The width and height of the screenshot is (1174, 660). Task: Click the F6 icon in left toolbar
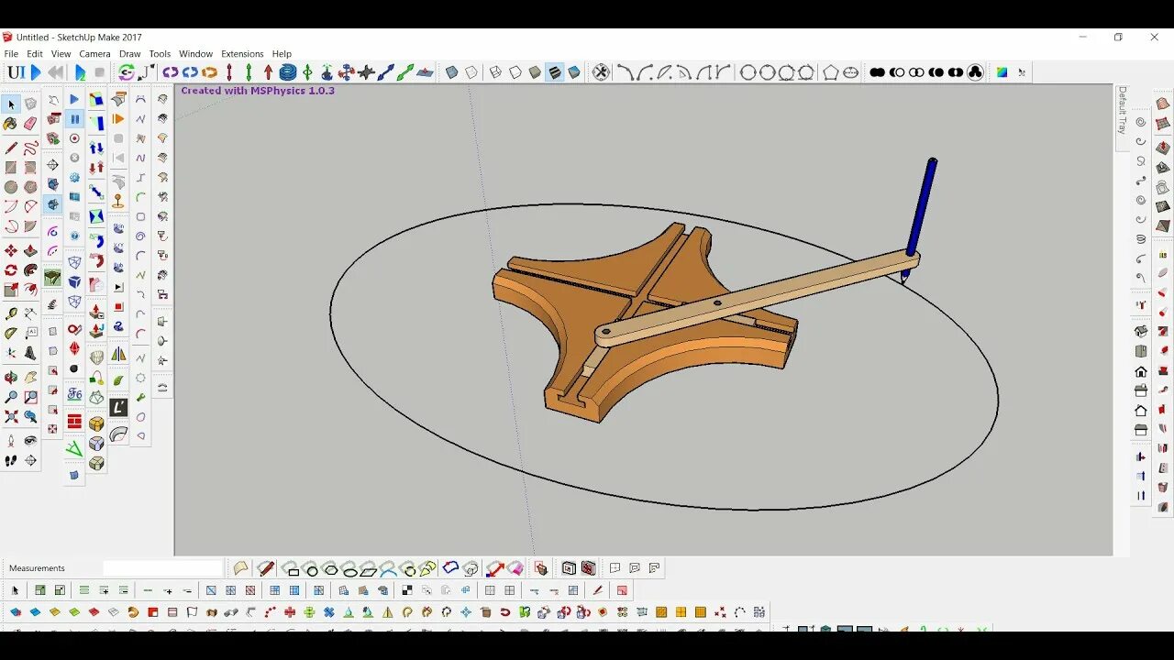[x=74, y=393]
